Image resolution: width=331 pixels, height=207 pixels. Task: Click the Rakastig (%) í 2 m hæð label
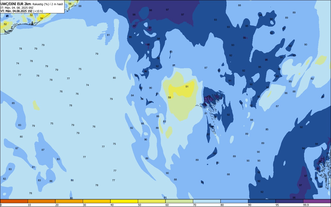[x=48, y=4]
